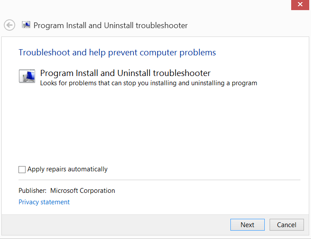Select the troubleshooter name in the dialog body

click(x=125, y=73)
